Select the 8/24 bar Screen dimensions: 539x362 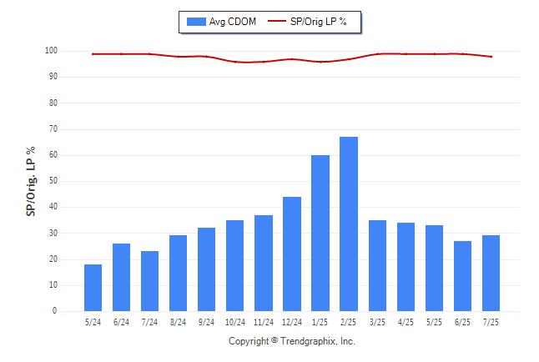pos(178,274)
